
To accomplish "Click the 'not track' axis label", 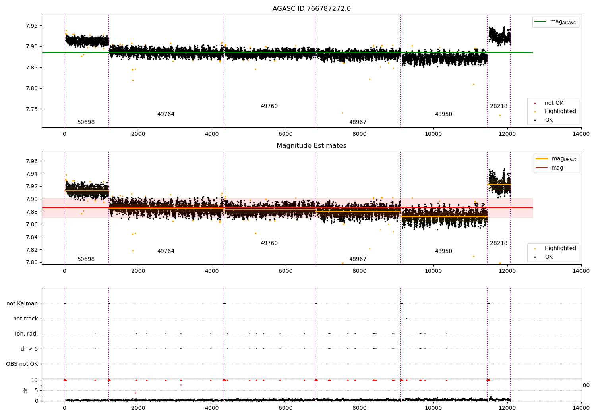I will point(25,319).
